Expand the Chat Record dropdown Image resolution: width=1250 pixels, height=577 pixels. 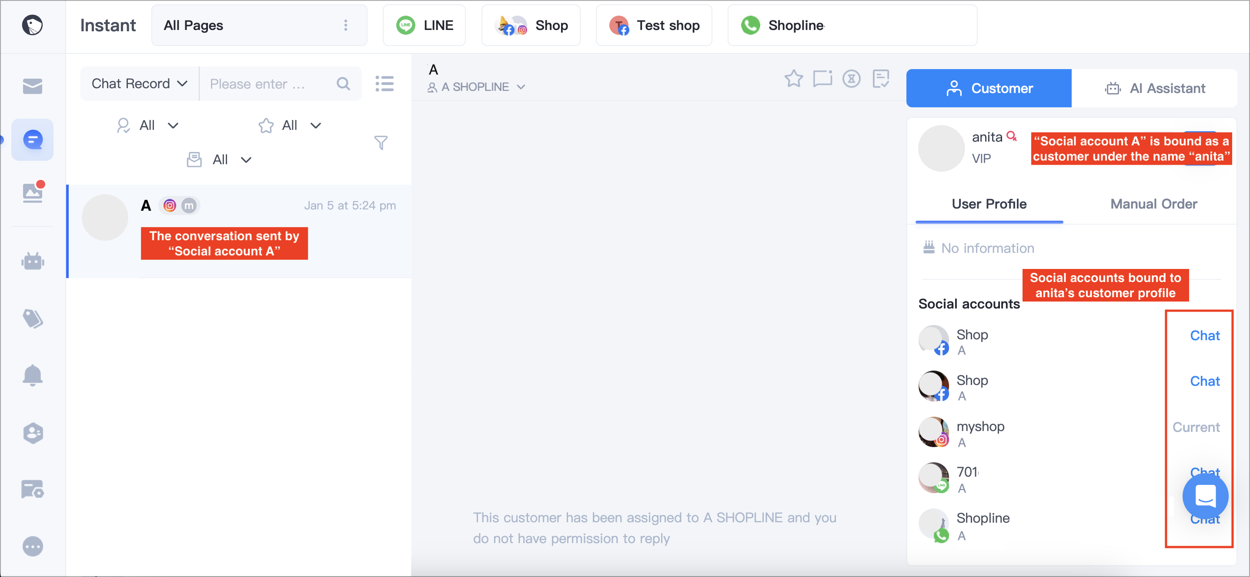pos(139,84)
